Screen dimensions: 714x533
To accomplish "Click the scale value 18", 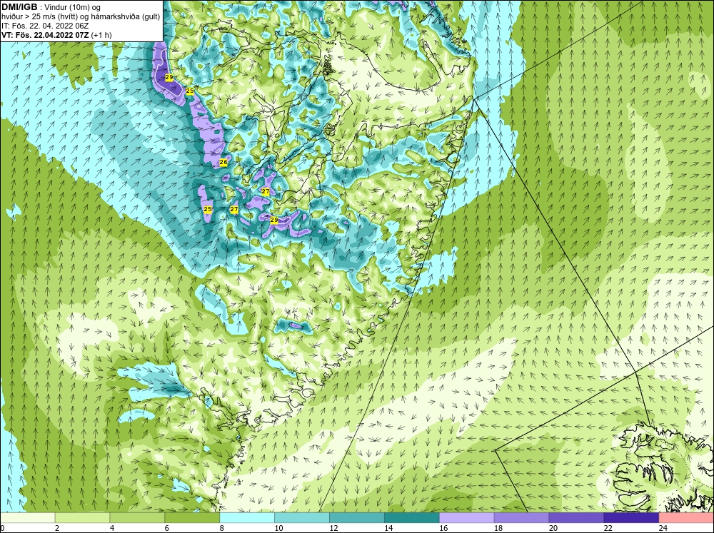I will (498, 528).
